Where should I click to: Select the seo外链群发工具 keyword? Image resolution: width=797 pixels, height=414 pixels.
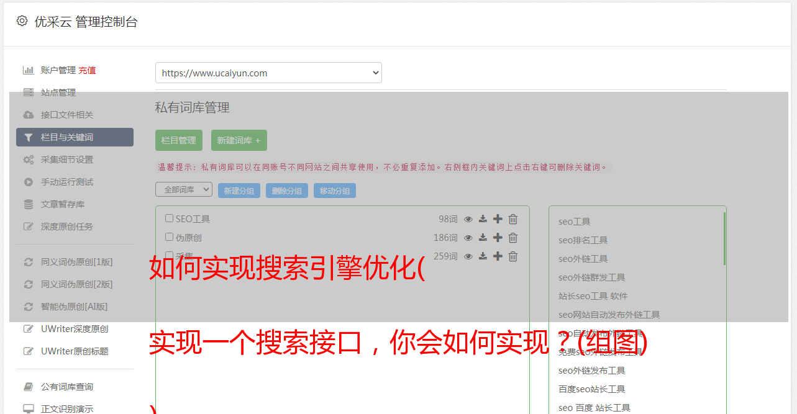(x=592, y=277)
